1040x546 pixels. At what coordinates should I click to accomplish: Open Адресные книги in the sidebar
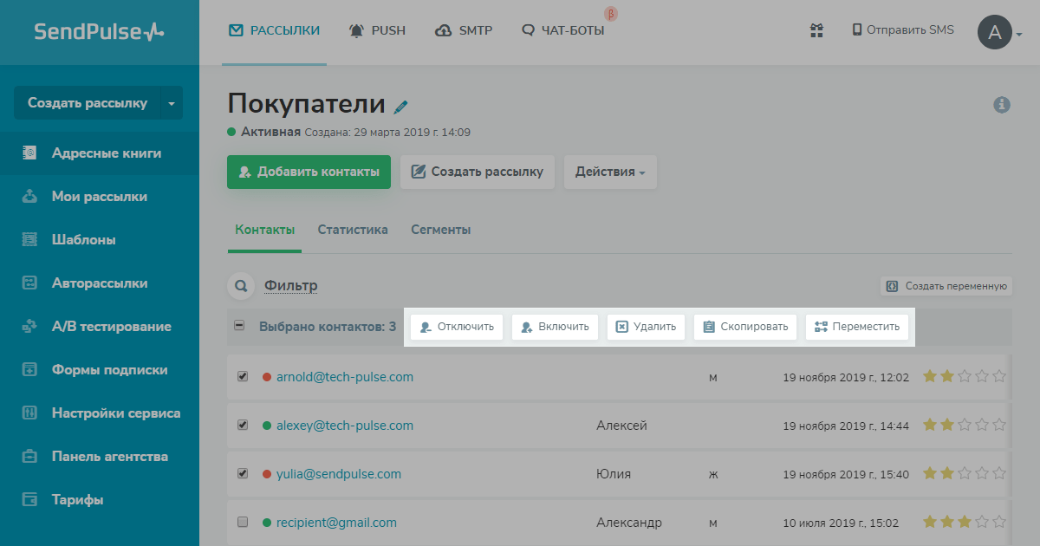point(107,153)
